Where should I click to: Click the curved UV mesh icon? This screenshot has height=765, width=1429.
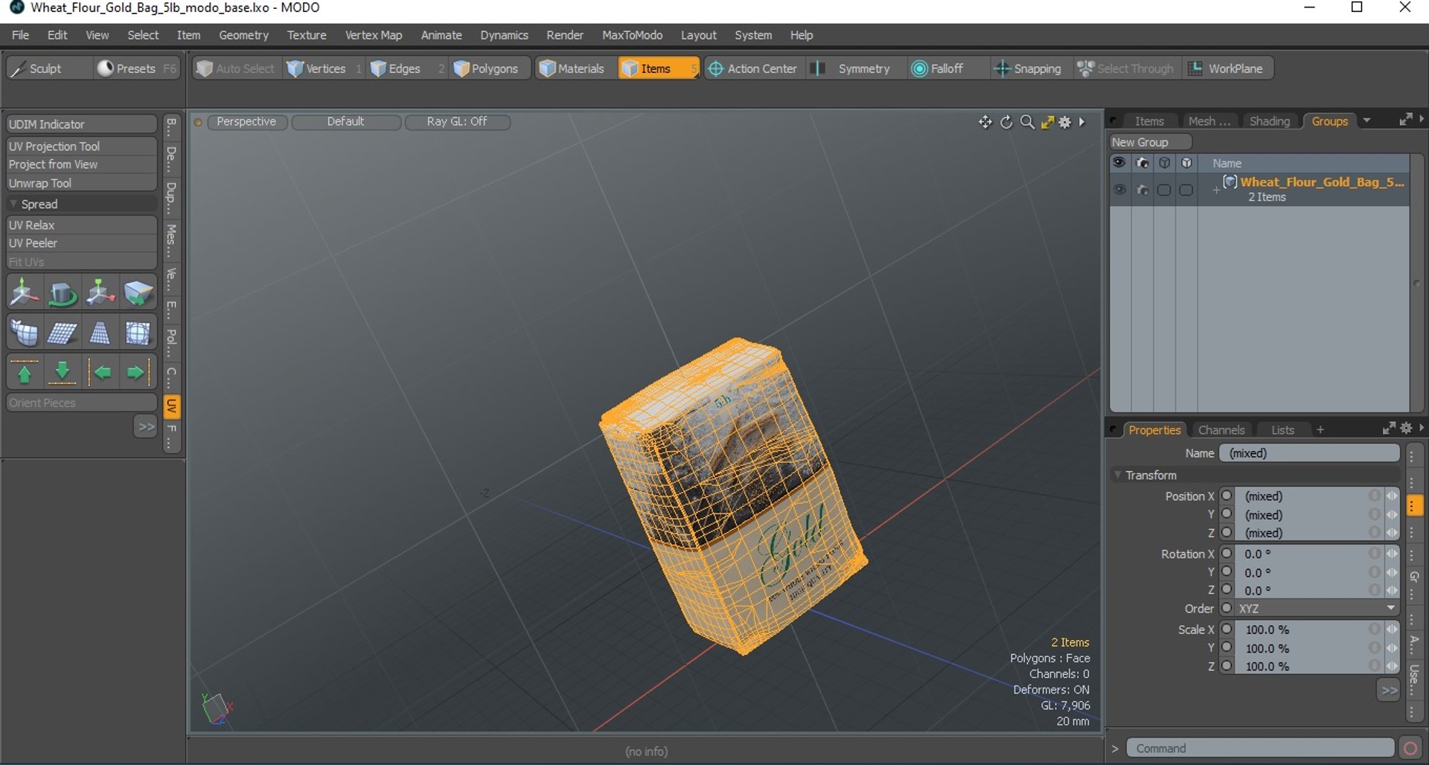[x=25, y=333]
